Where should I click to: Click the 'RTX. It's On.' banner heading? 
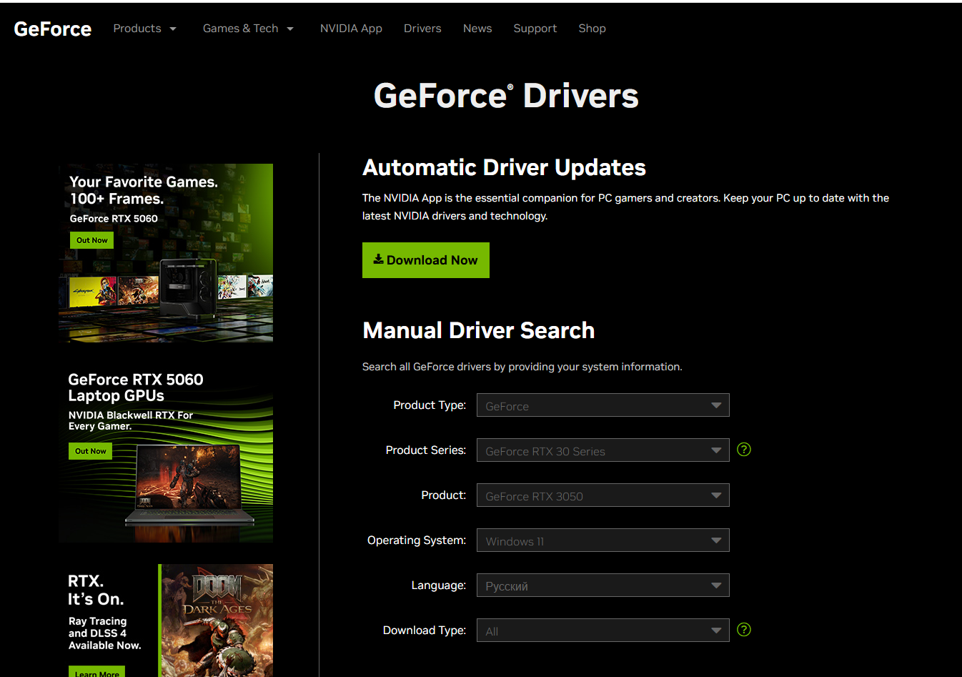point(96,590)
